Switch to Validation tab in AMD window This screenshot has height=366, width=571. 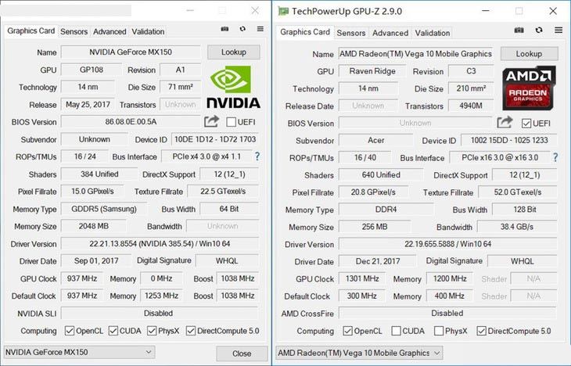(433, 33)
